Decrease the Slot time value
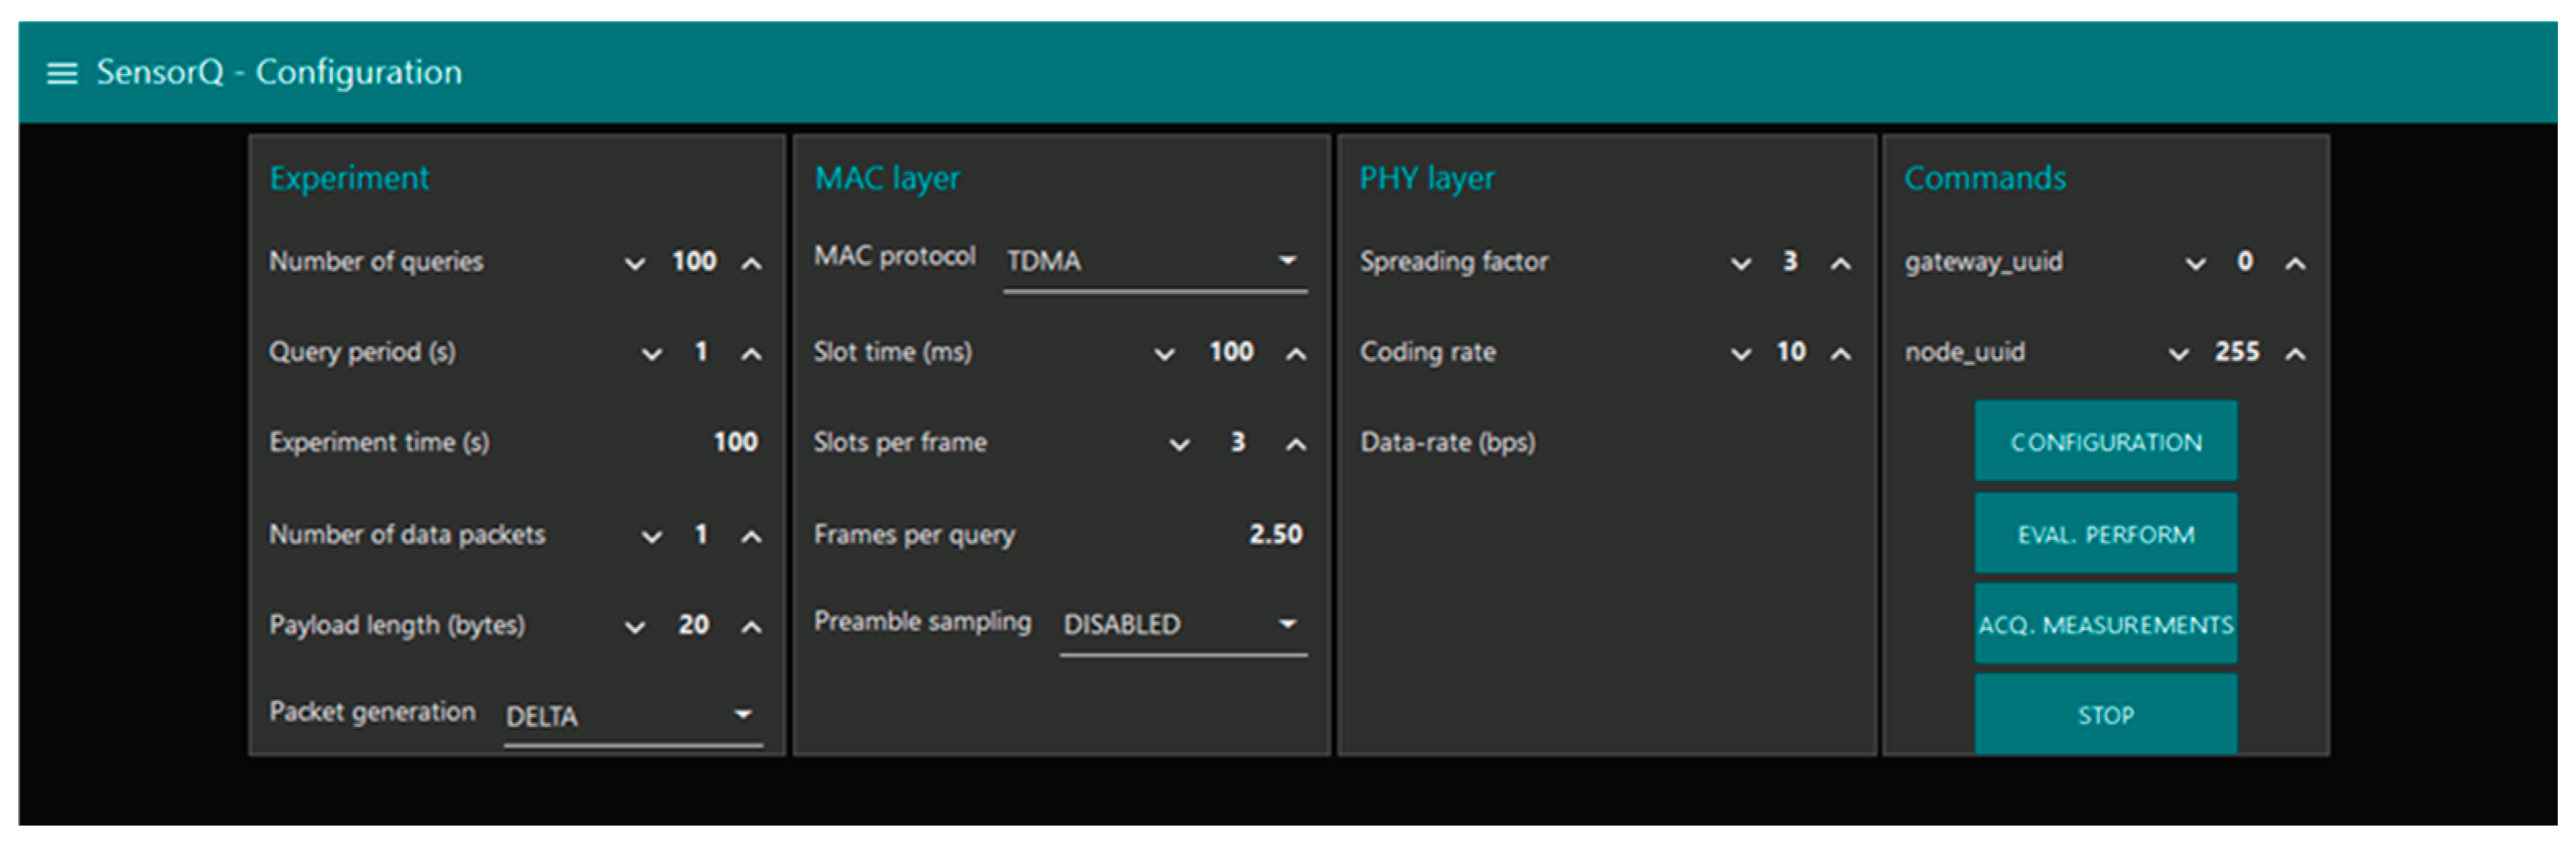Image resolution: width=2576 pixels, height=846 pixels. [1164, 354]
